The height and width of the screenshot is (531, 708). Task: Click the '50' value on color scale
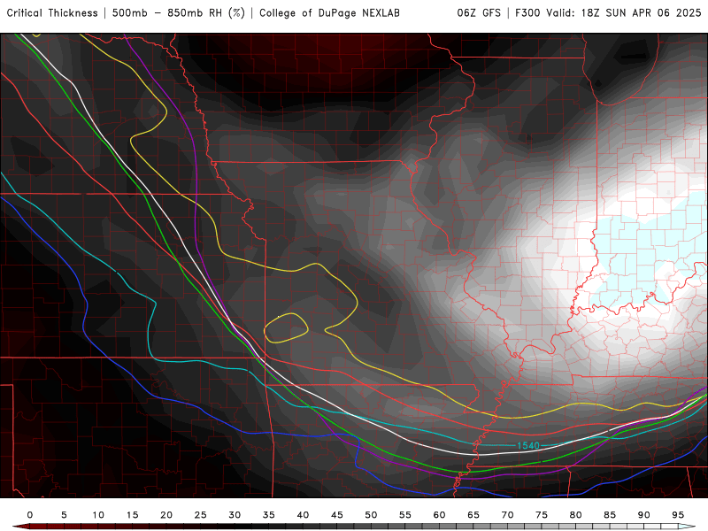click(371, 515)
